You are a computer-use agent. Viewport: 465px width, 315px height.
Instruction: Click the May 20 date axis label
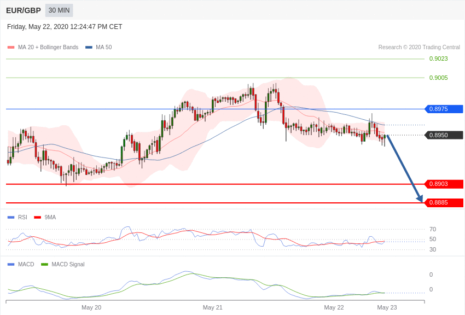click(x=91, y=307)
